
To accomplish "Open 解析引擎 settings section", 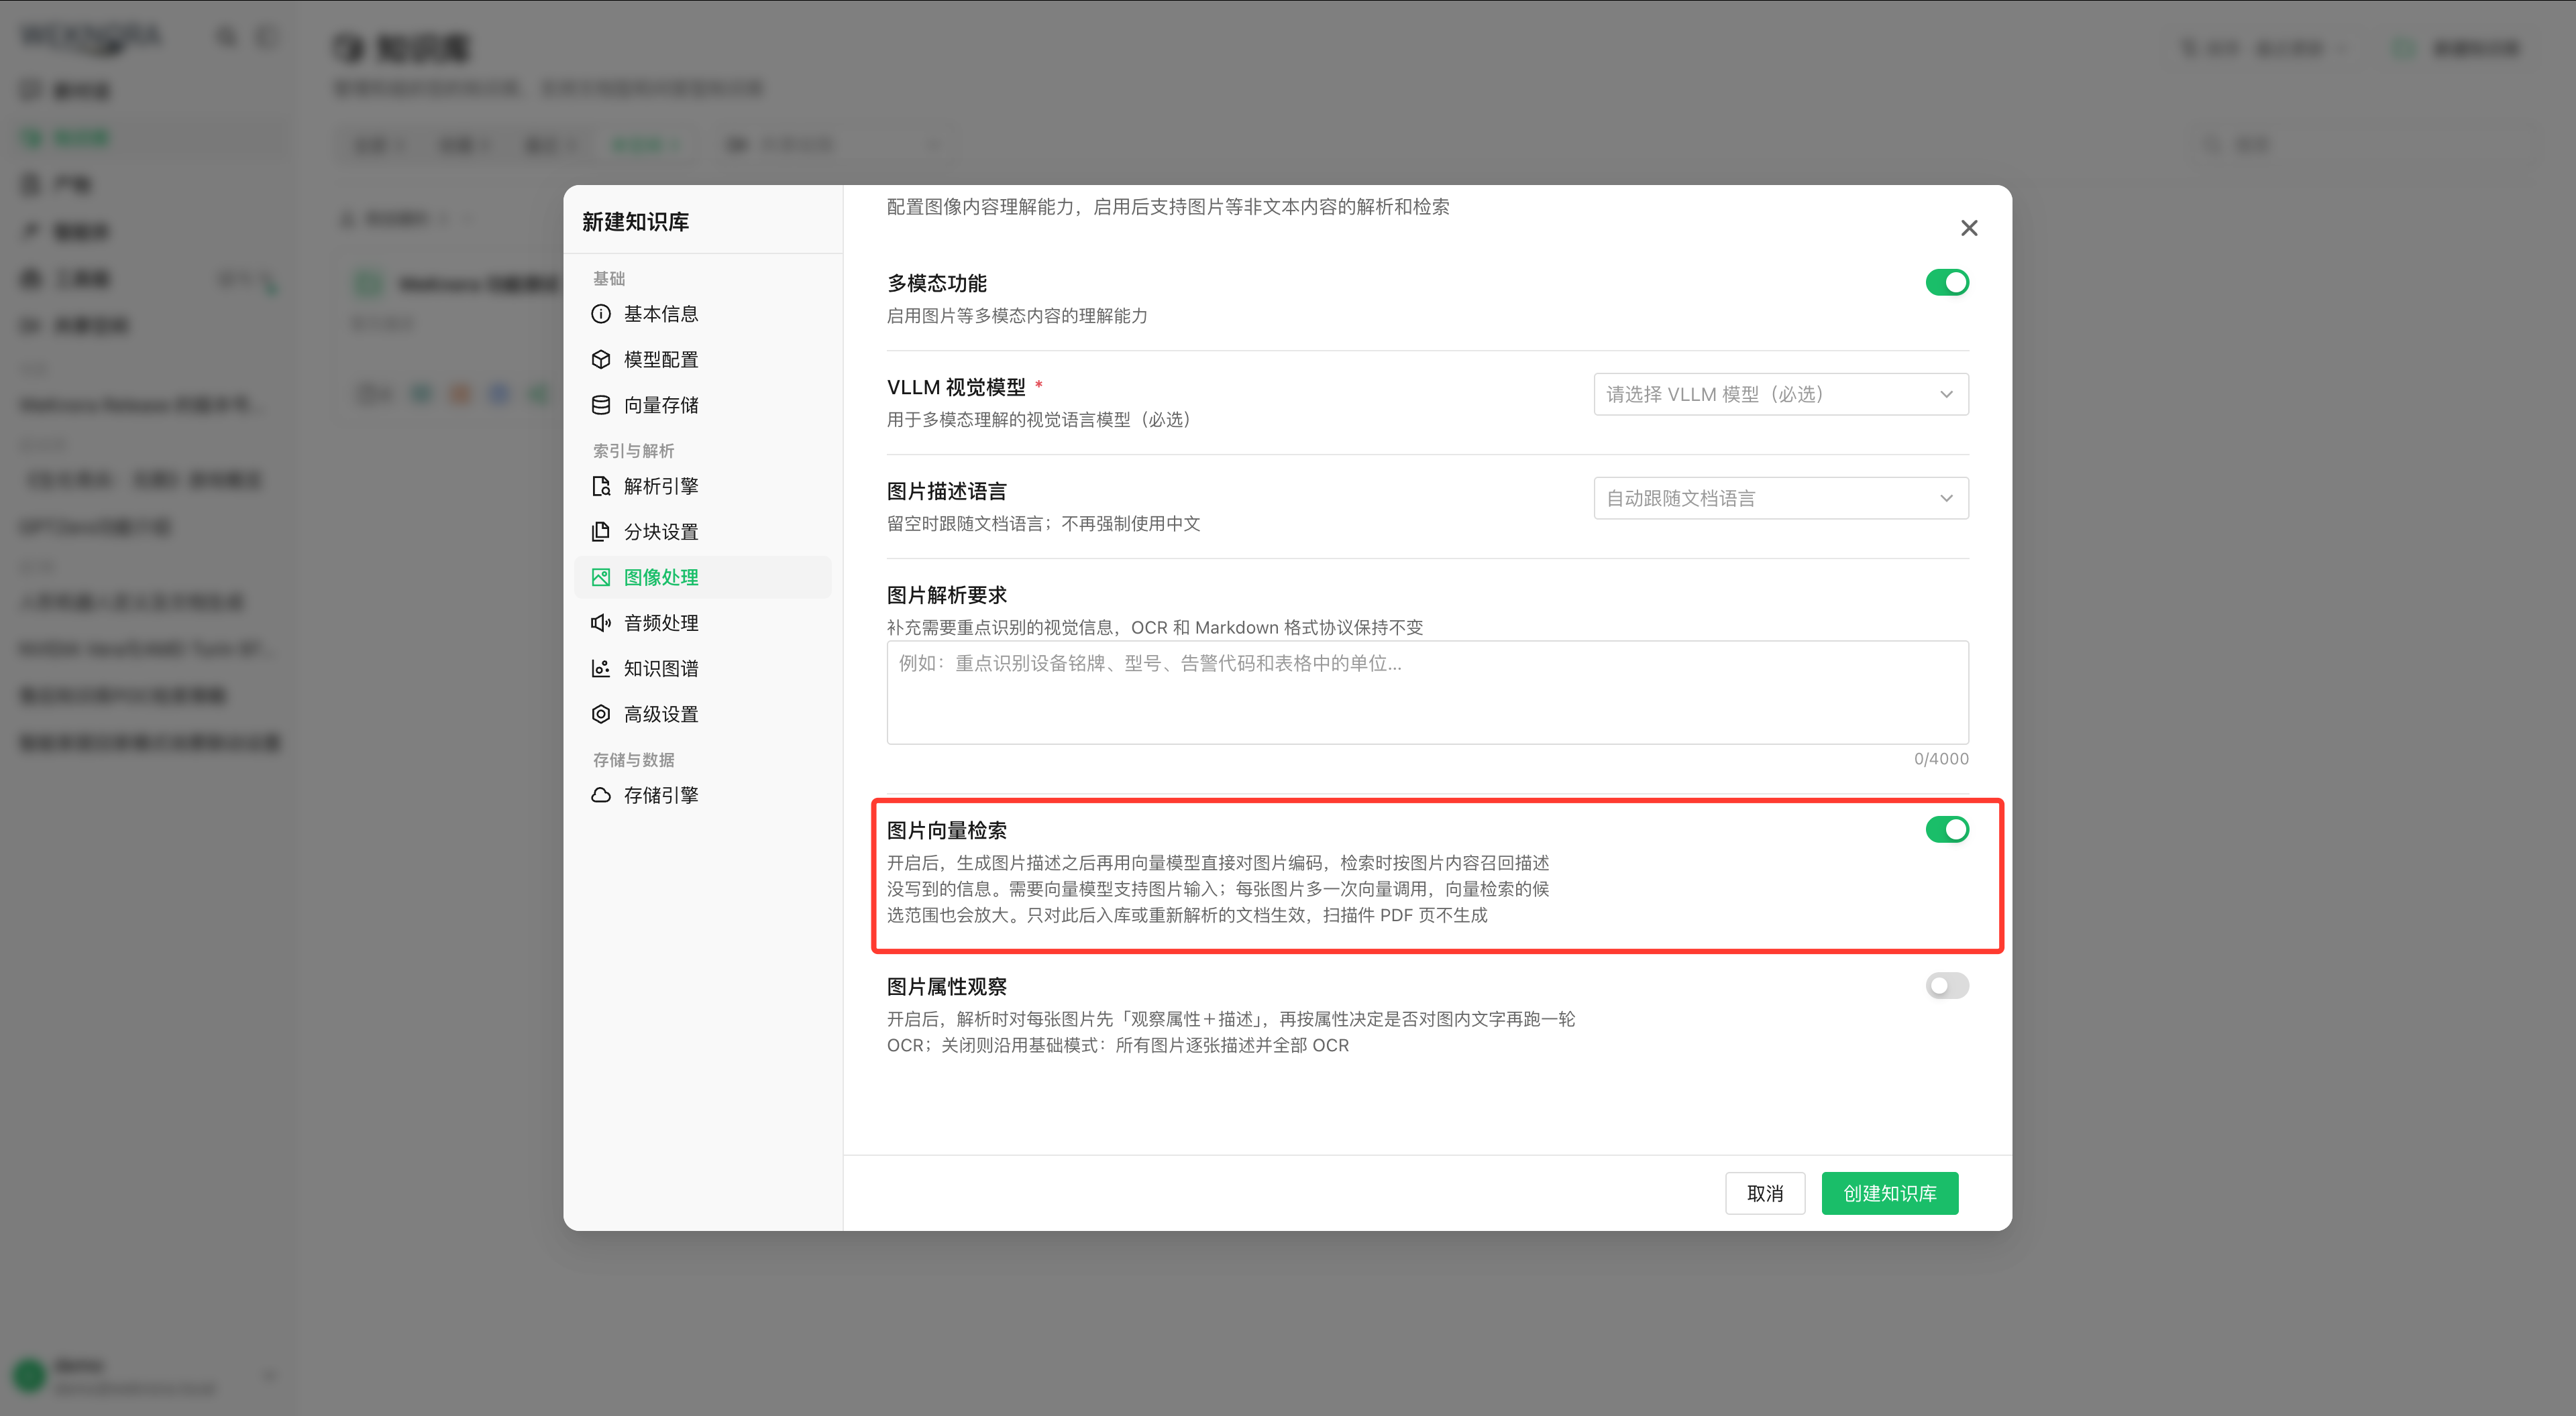I will (x=703, y=485).
